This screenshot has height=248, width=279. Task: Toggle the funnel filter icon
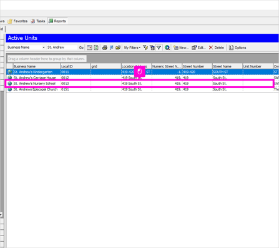click(x=159, y=47)
